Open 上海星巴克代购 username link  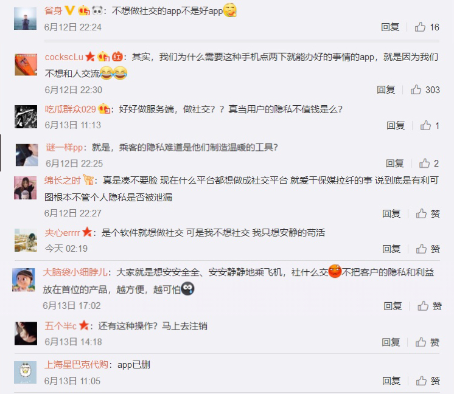click(76, 365)
